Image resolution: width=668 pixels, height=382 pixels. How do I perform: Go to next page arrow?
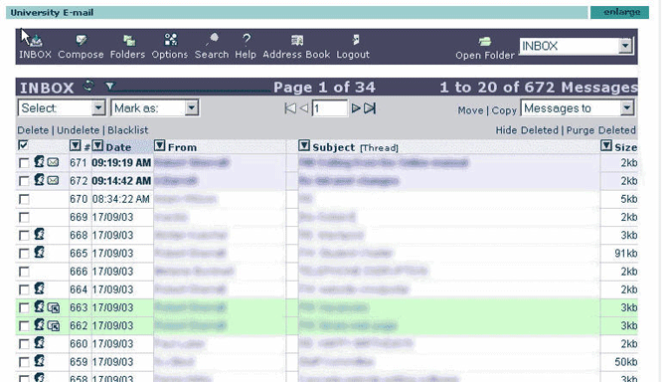[356, 108]
